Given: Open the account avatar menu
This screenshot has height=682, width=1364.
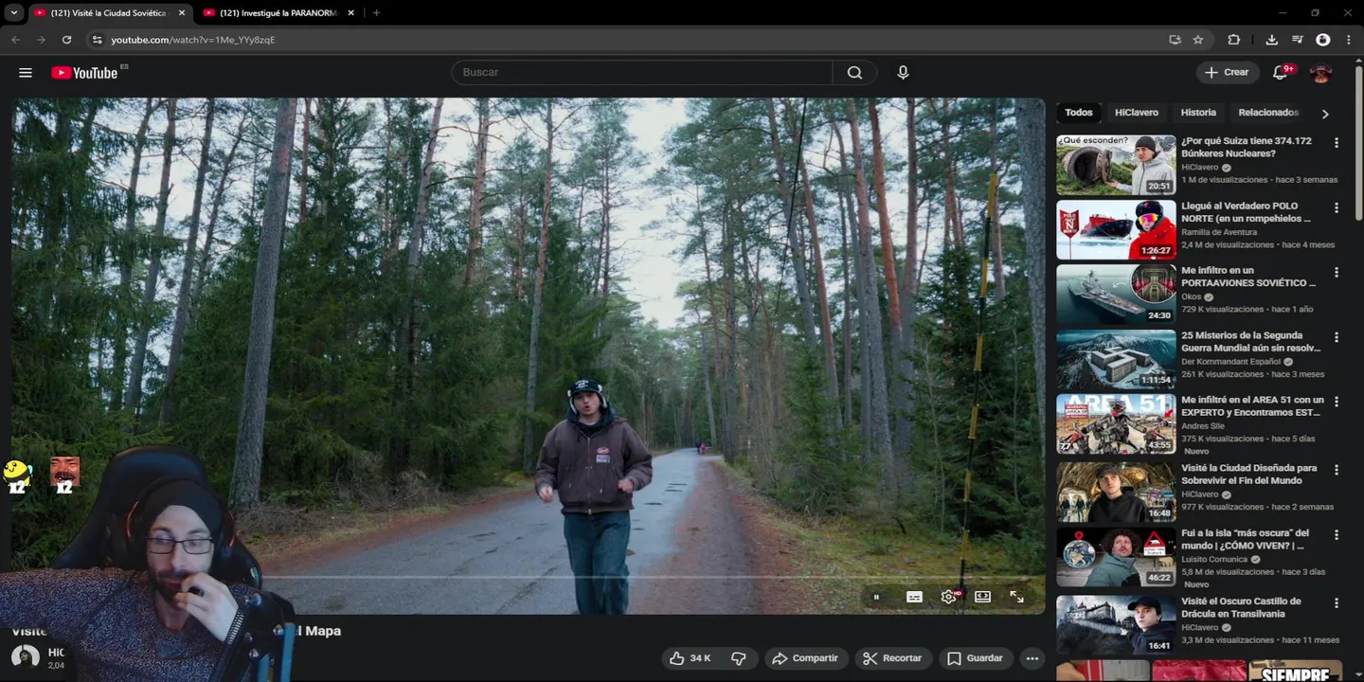Looking at the screenshot, I should [1320, 73].
